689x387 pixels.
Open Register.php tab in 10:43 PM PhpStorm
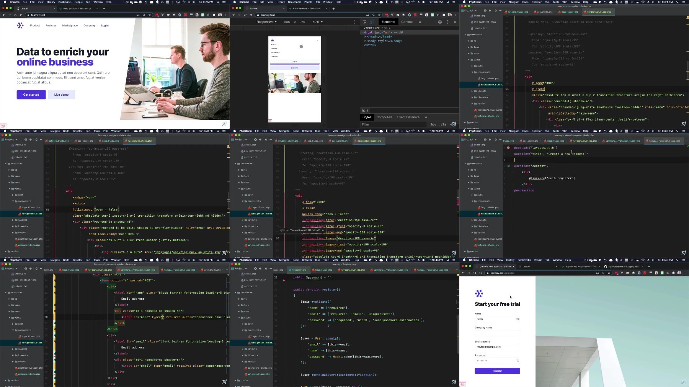pyautogui.click(x=298, y=270)
